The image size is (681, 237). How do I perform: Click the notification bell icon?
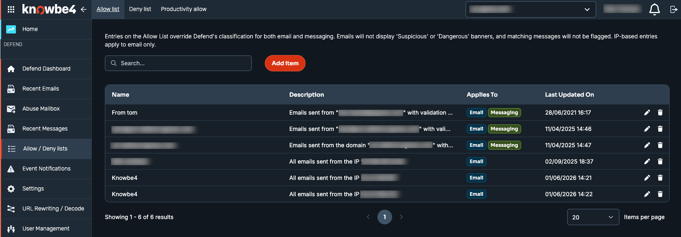(x=654, y=9)
